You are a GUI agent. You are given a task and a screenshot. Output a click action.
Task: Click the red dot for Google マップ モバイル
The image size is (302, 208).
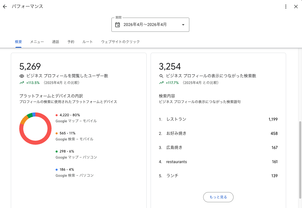[57, 115]
